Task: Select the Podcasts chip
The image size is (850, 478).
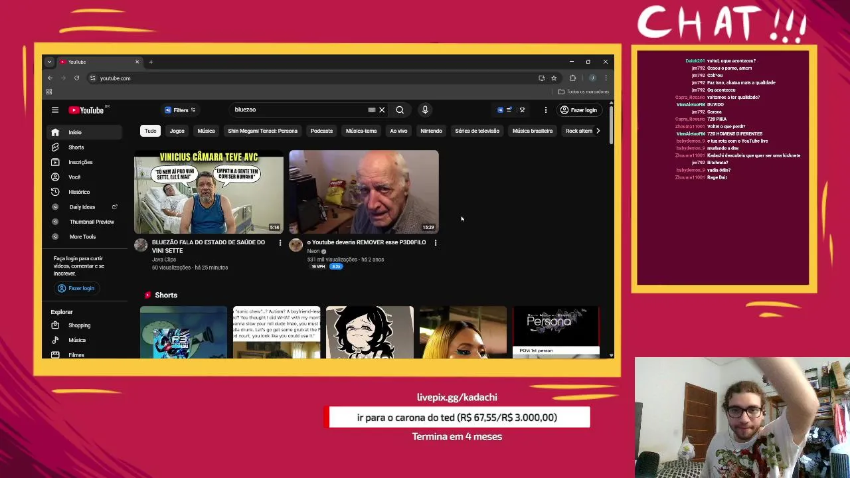Action: pyautogui.click(x=321, y=131)
